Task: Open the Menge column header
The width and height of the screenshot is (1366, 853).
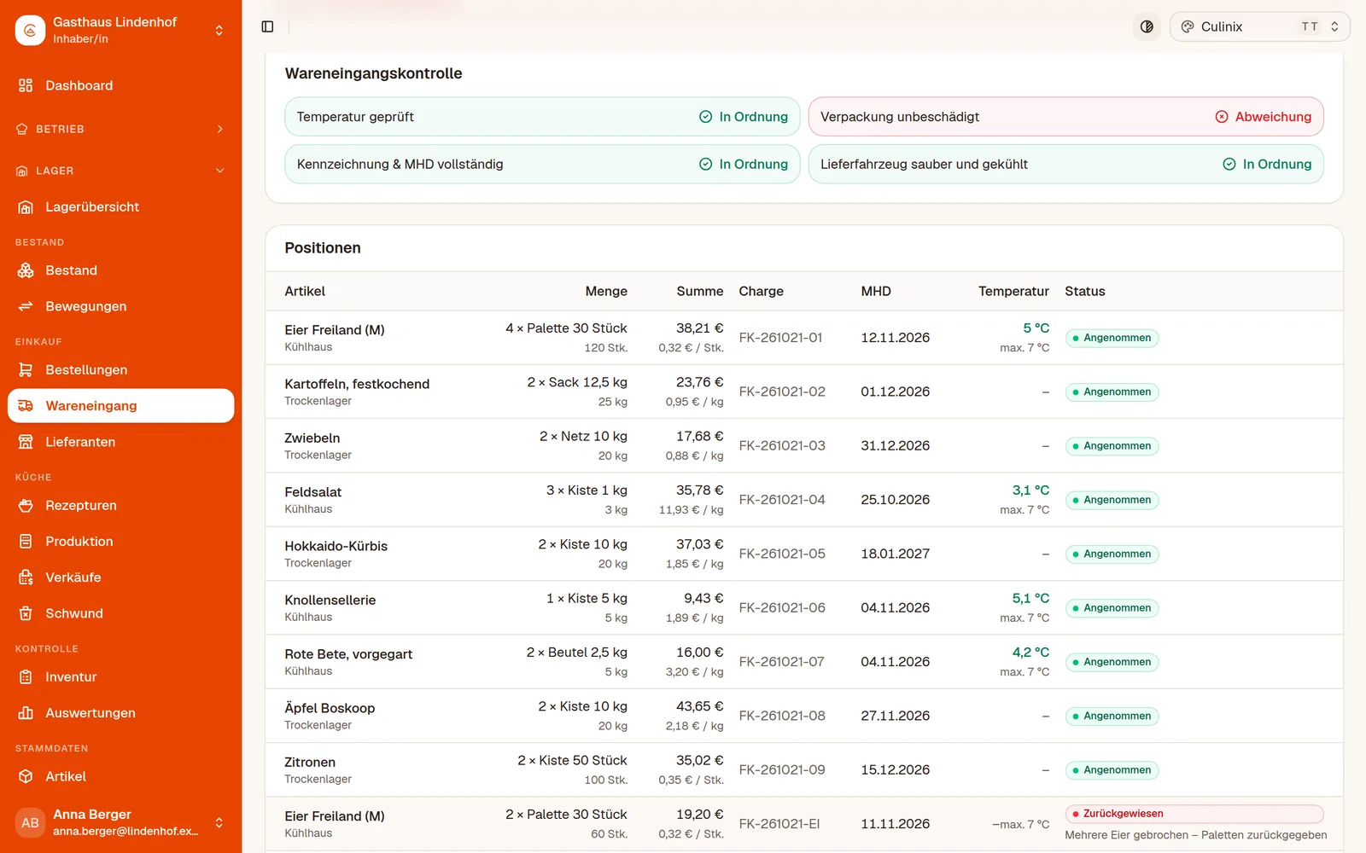Action: (x=606, y=292)
